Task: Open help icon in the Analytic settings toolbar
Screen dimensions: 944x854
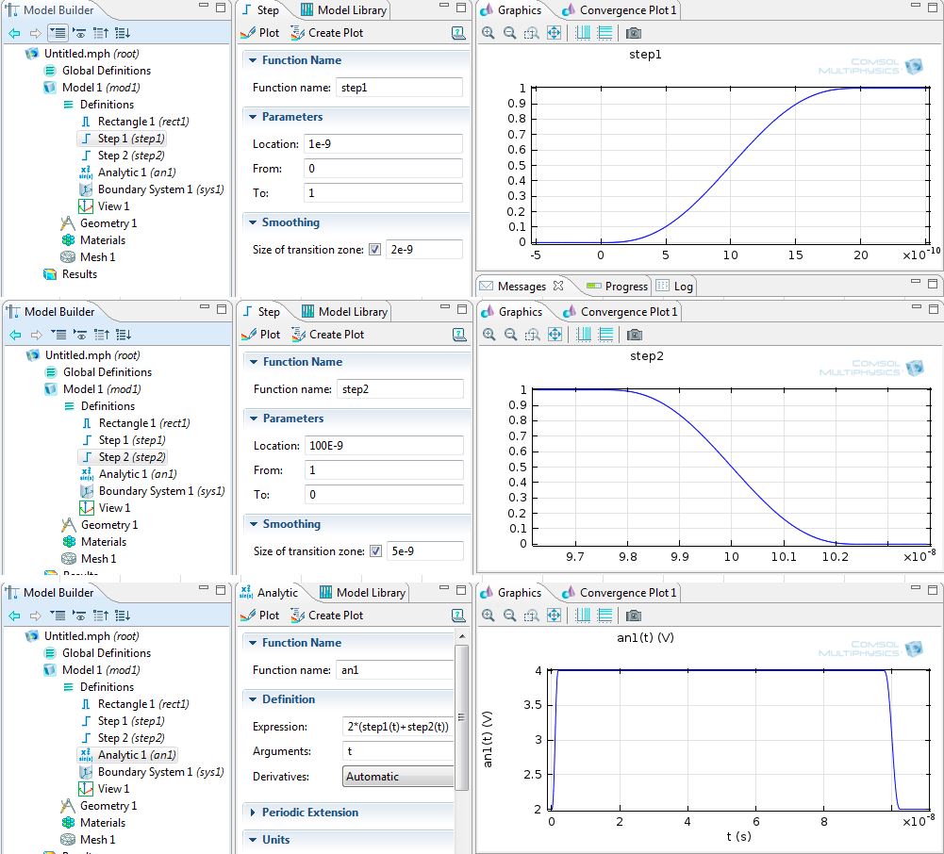Action: click(x=458, y=616)
